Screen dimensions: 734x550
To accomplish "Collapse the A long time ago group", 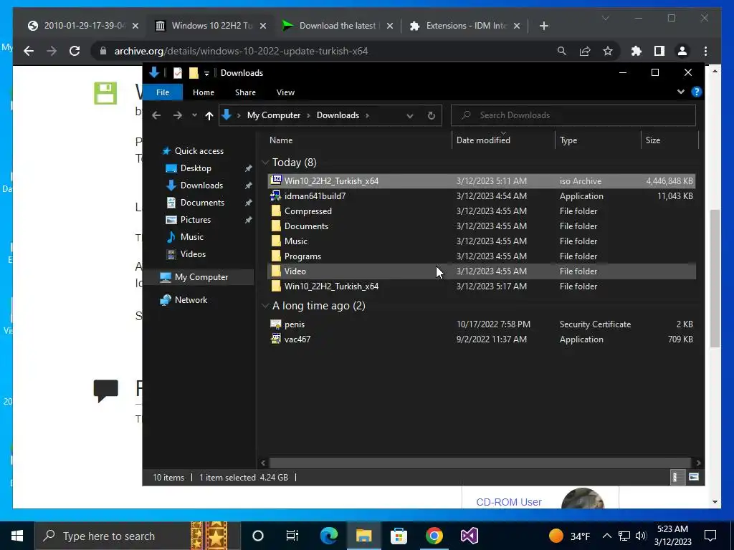I will pyautogui.click(x=265, y=306).
